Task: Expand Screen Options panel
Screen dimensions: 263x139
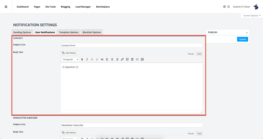Action: [x=252, y=15]
